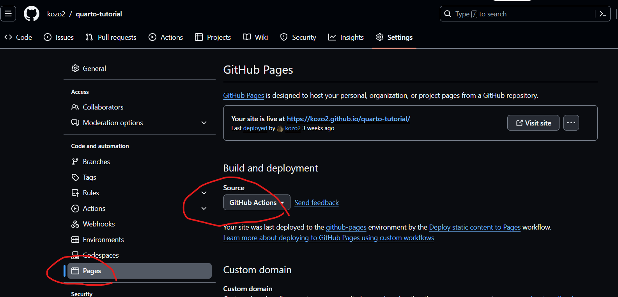Click the Insights graph icon

tap(332, 37)
